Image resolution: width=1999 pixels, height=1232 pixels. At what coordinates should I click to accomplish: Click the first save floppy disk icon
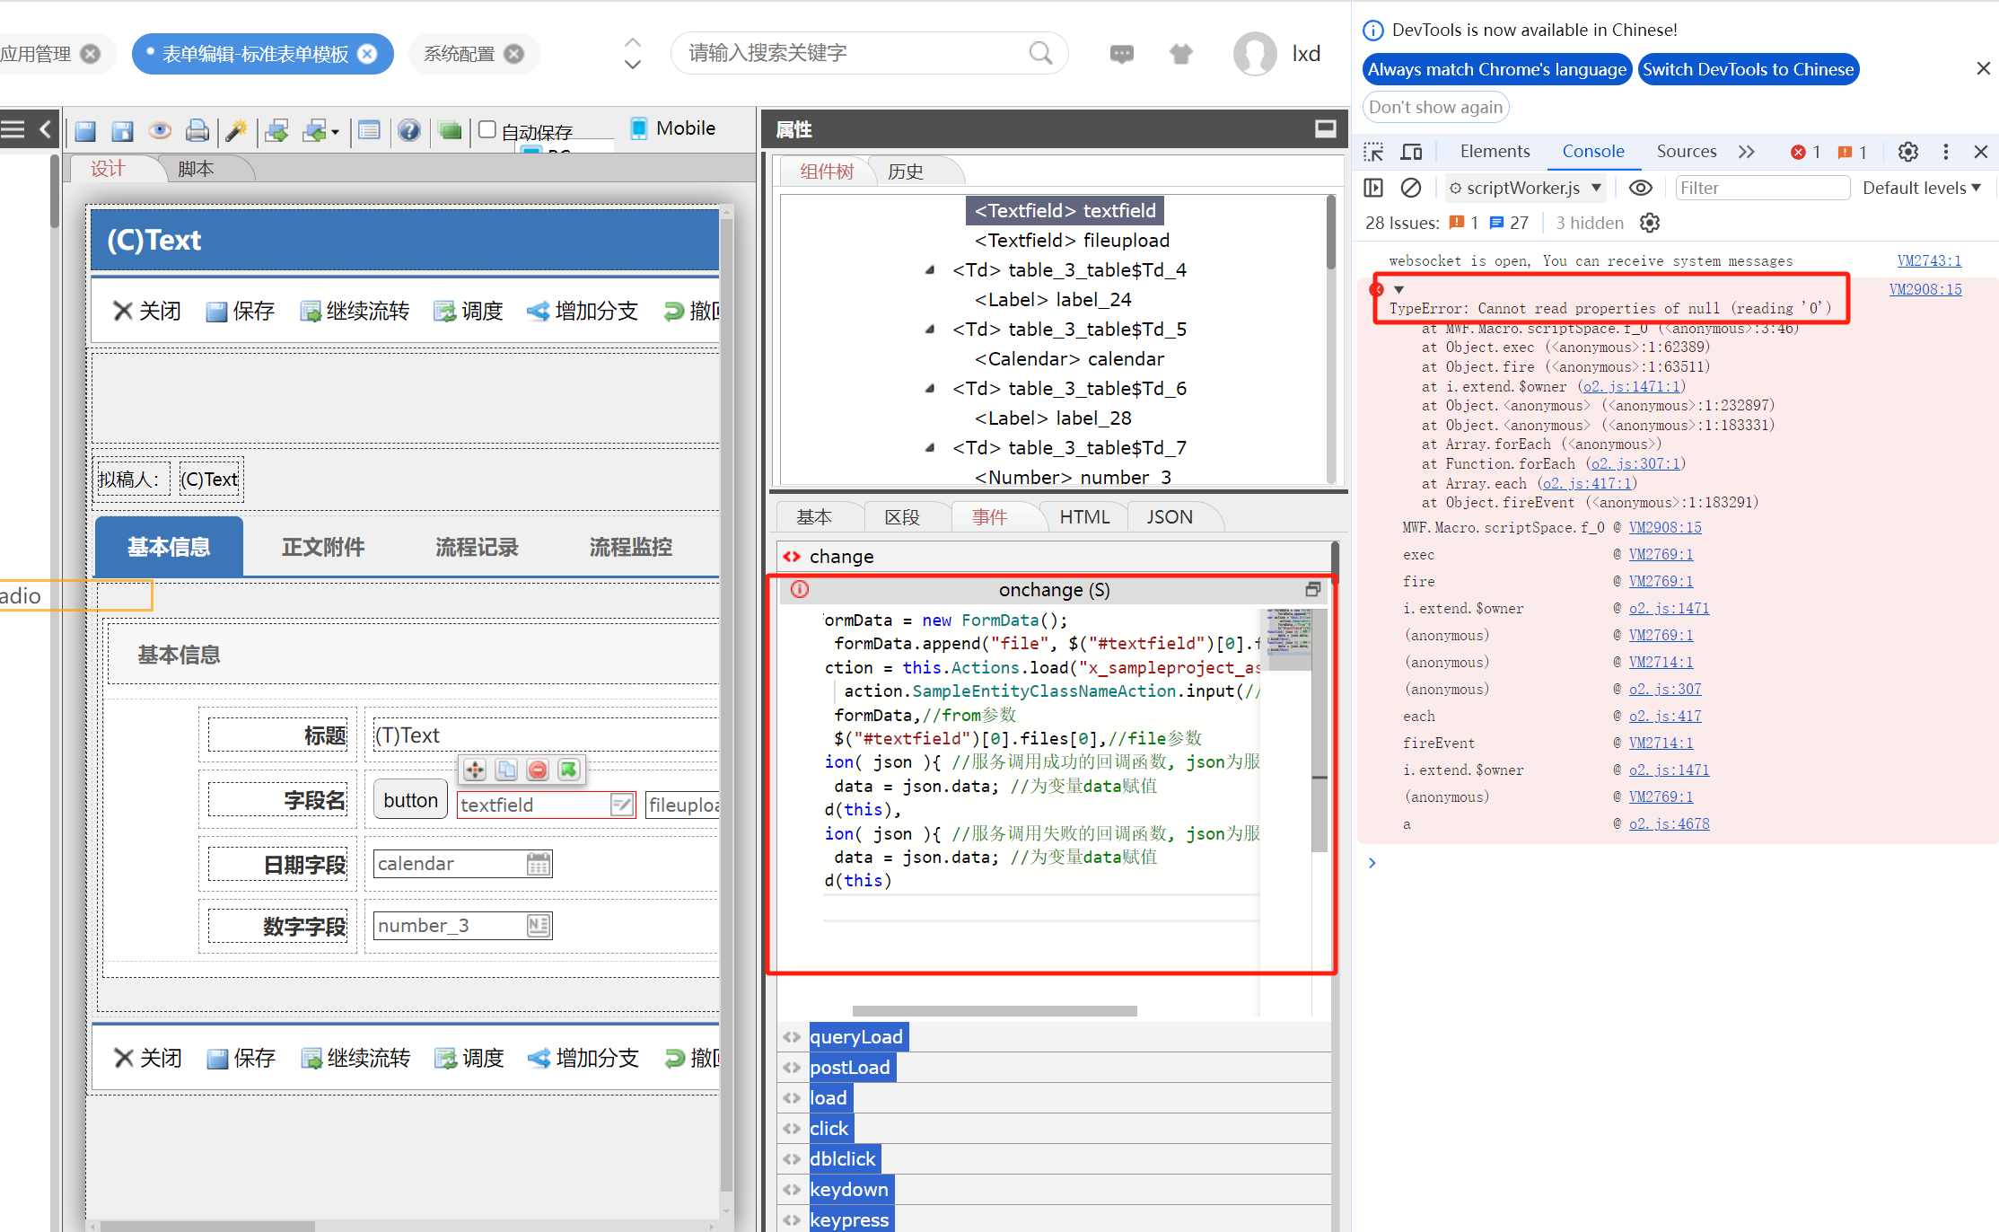[85, 130]
